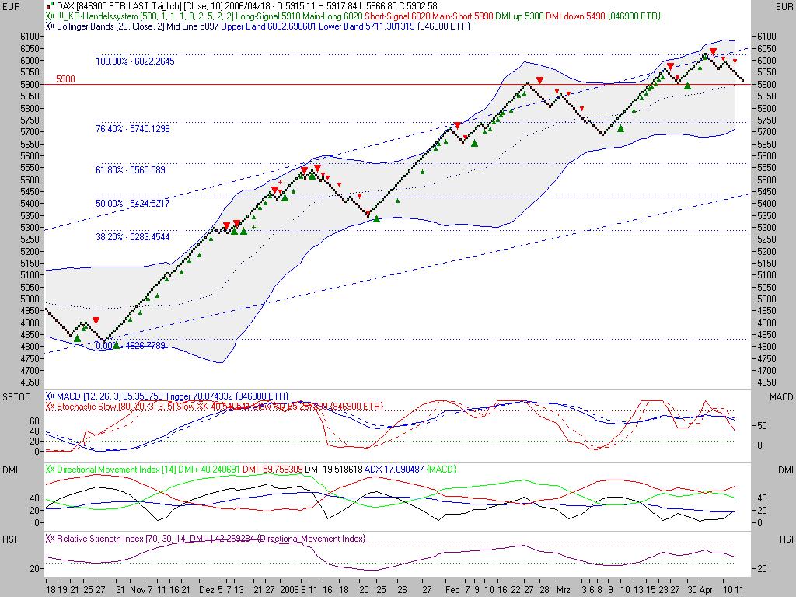Click the Relative Strength Index legend line
796x597 pixels.
point(205,539)
